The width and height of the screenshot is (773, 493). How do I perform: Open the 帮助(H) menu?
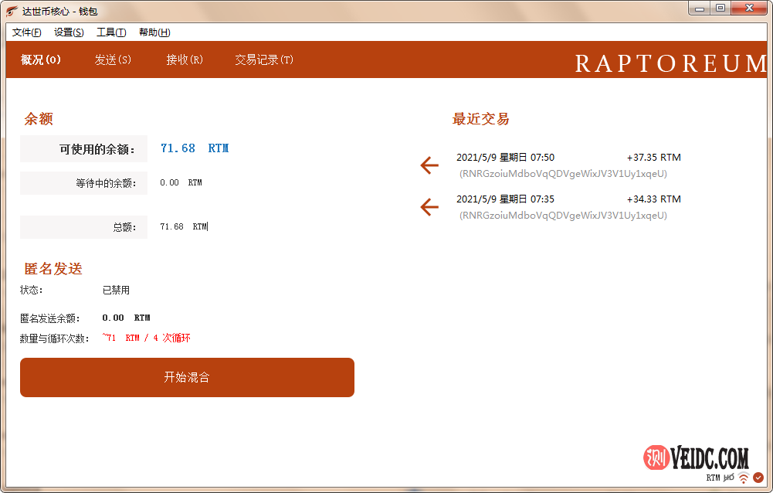(x=154, y=32)
